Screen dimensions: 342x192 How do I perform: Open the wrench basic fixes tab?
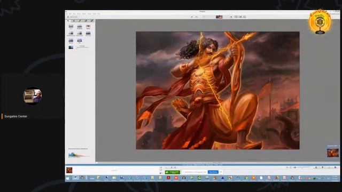tap(68, 21)
